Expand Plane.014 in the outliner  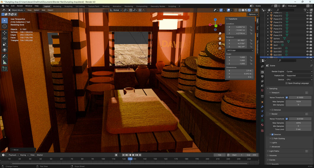(268, 22)
